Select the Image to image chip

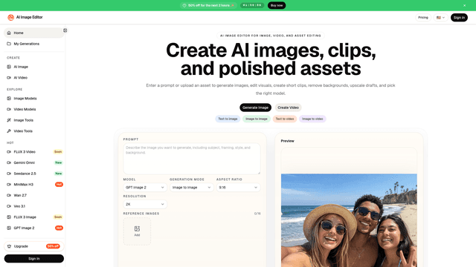[257, 119]
